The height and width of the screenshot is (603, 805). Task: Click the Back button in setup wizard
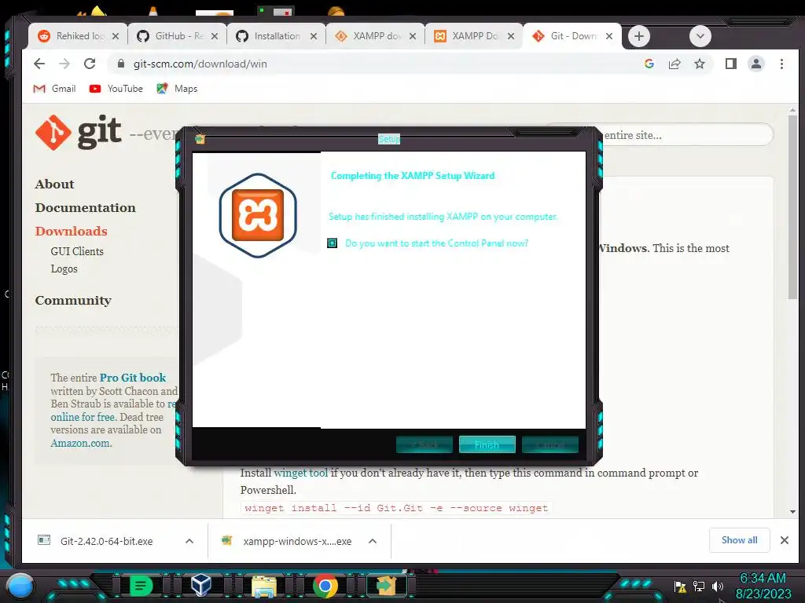[424, 444]
